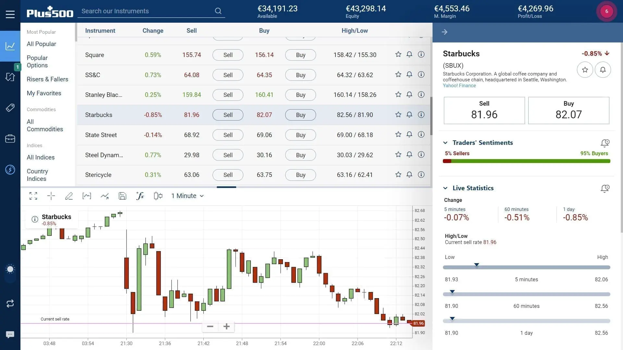This screenshot has width=623, height=350.
Task: Select All Indices in the left menu
Action: (41, 157)
